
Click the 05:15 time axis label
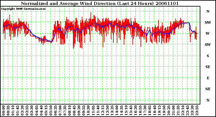tap(46, 111)
